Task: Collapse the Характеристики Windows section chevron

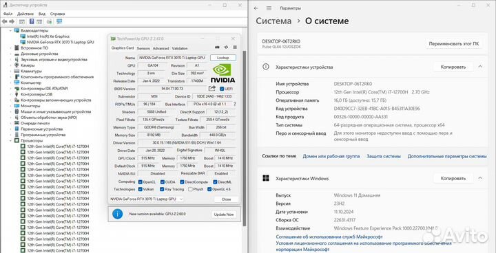Action: [480, 178]
